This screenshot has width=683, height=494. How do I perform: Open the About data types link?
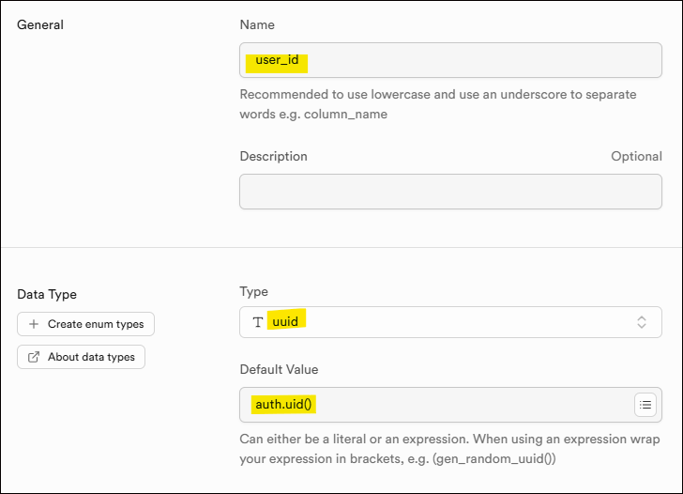point(90,357)
